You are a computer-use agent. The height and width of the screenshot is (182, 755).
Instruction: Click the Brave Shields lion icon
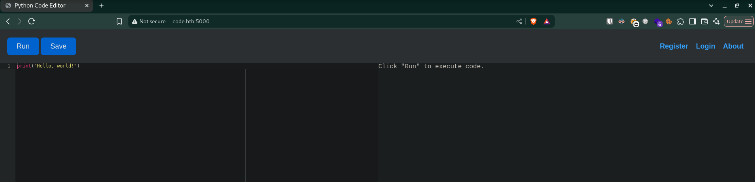coord(533,21)
